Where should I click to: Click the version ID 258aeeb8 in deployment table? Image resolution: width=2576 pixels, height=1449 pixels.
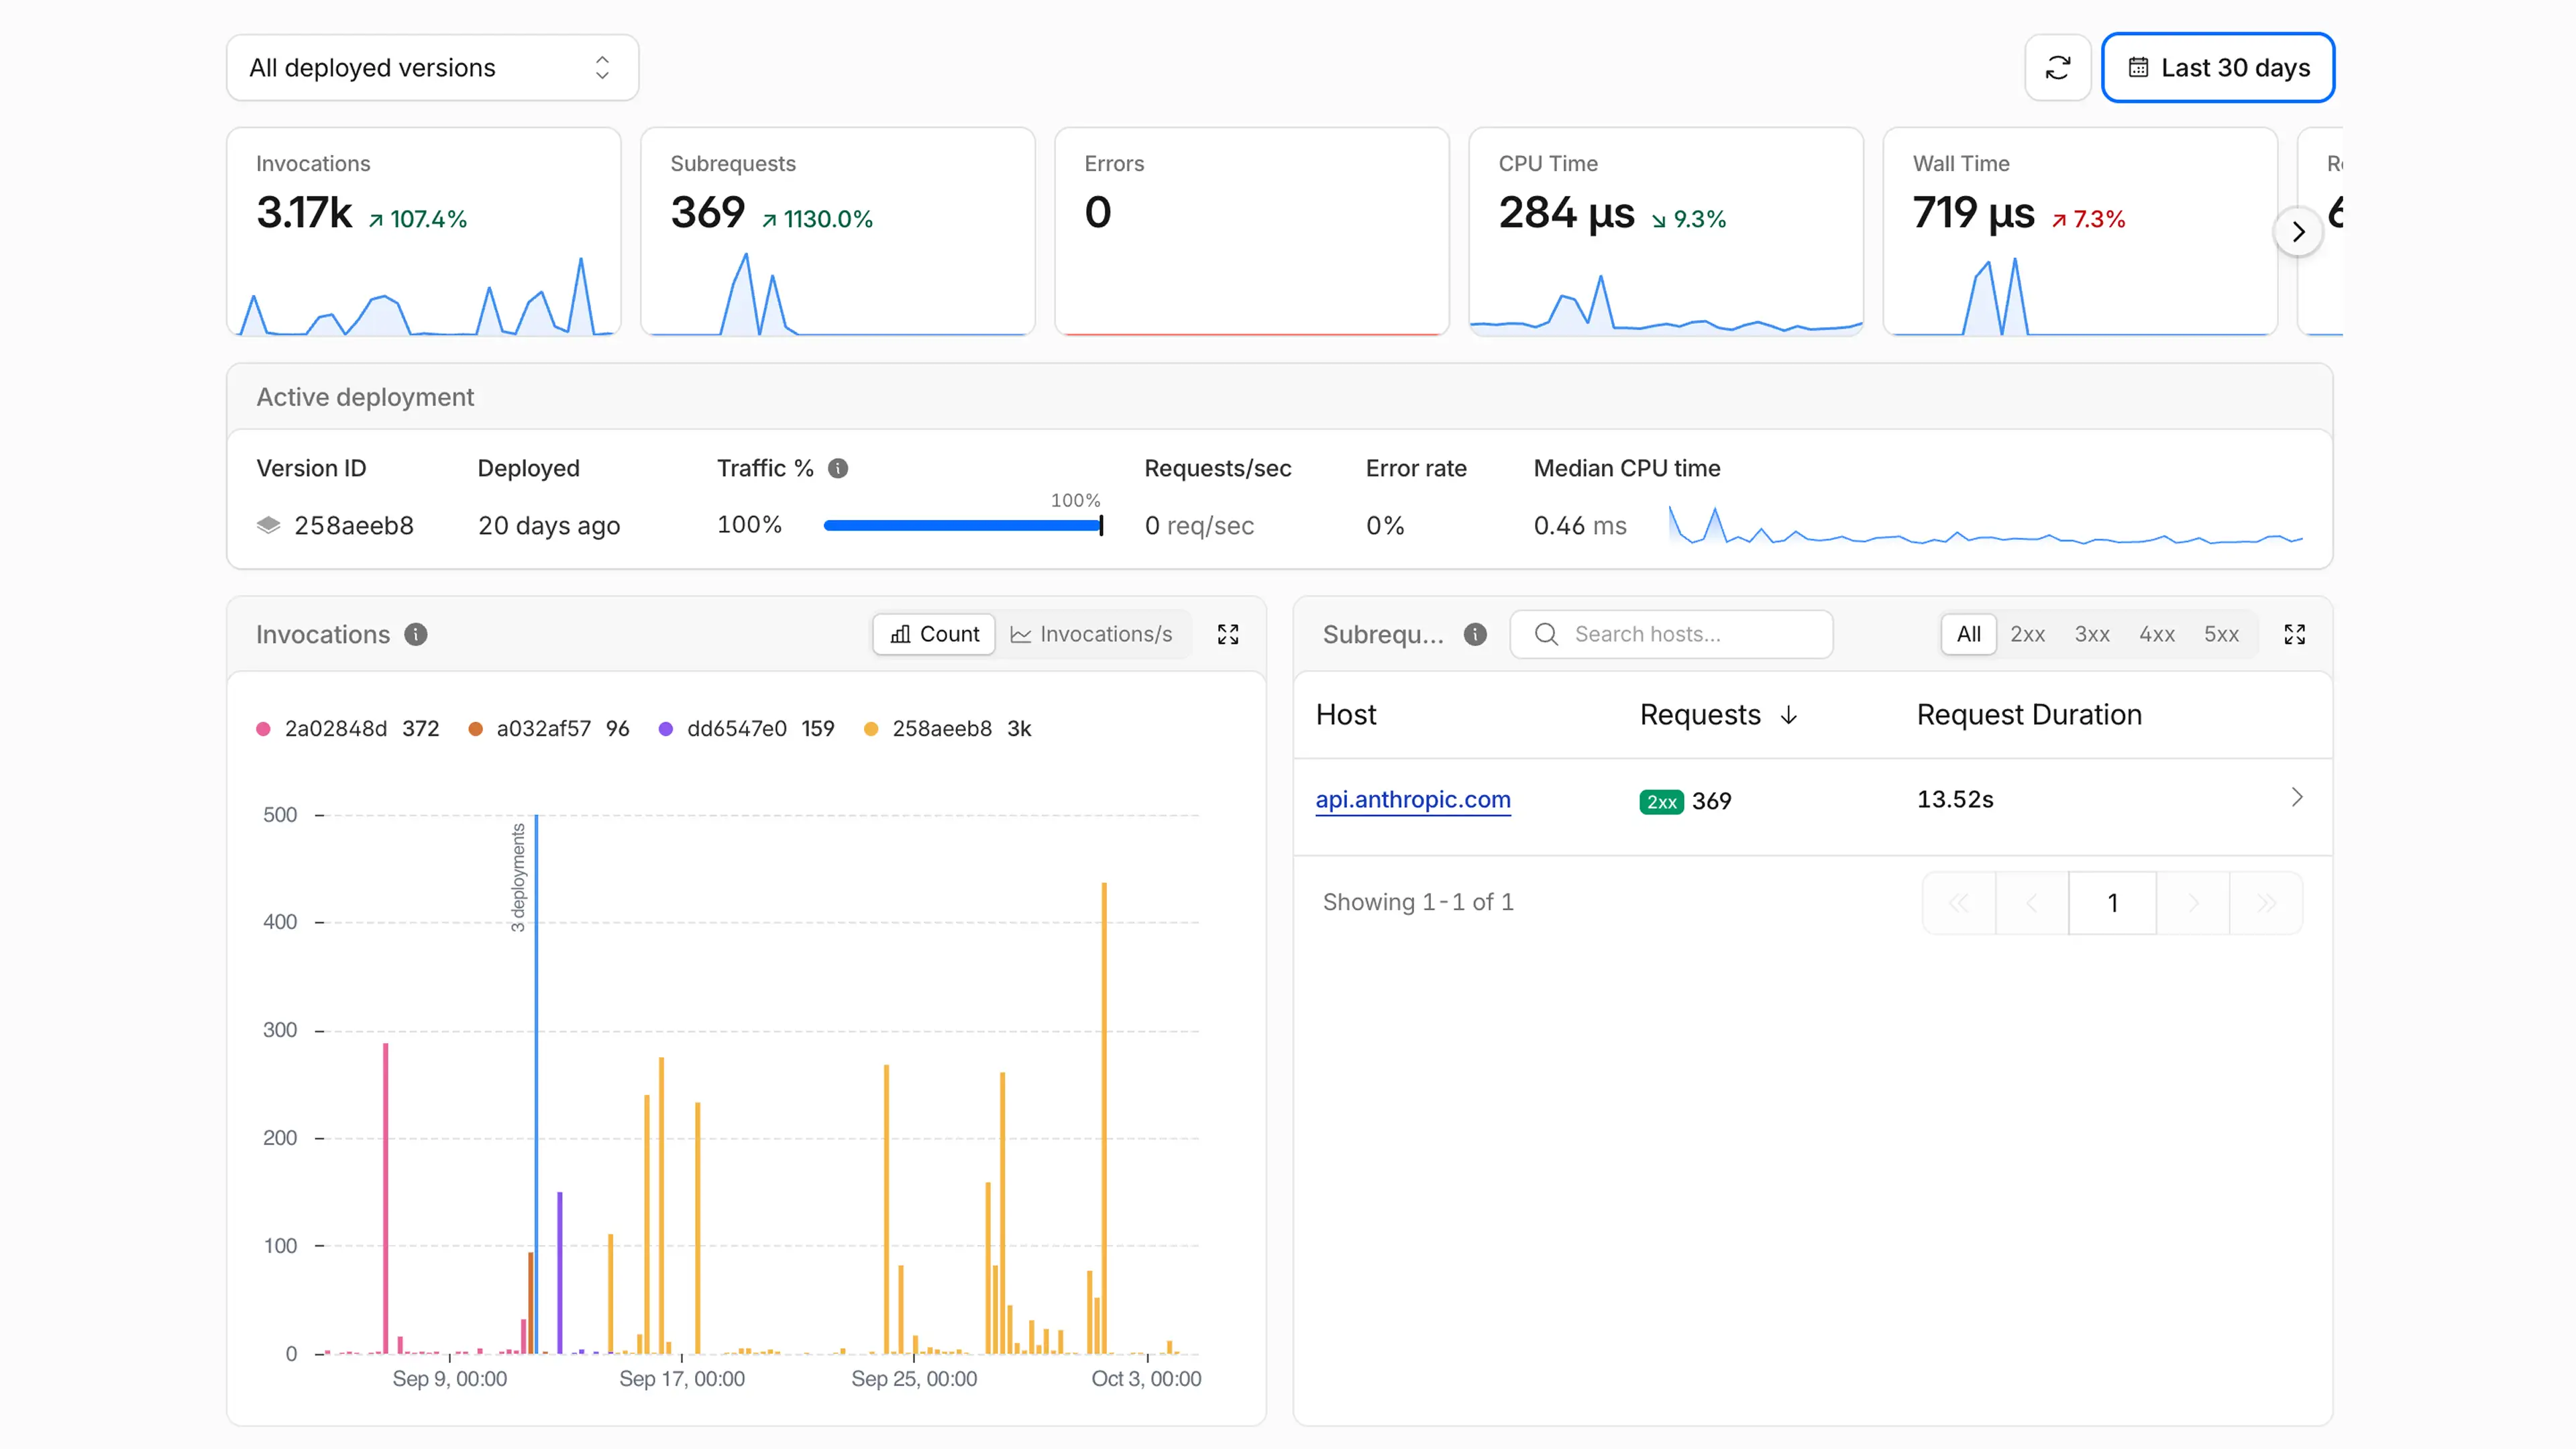point(353,525)
